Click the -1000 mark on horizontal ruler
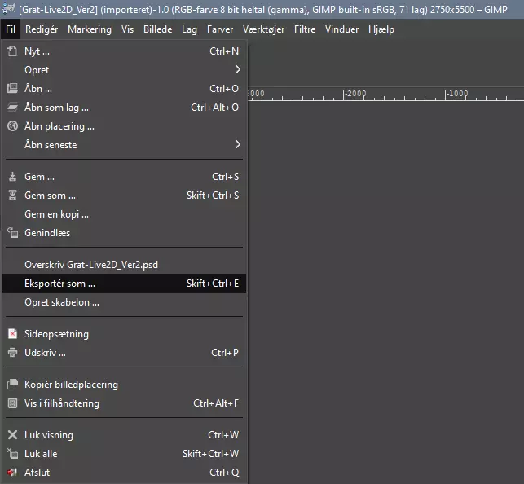Viewport: 524px width, 484px height. pos(457,94)
